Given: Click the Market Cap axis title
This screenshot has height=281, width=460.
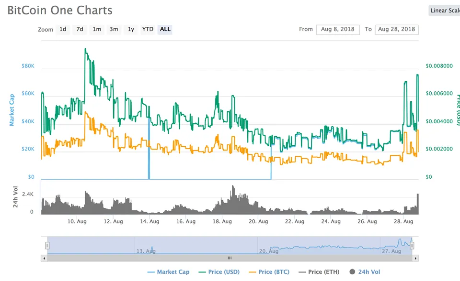Looking at the screenshot, I should pos(11,110).
